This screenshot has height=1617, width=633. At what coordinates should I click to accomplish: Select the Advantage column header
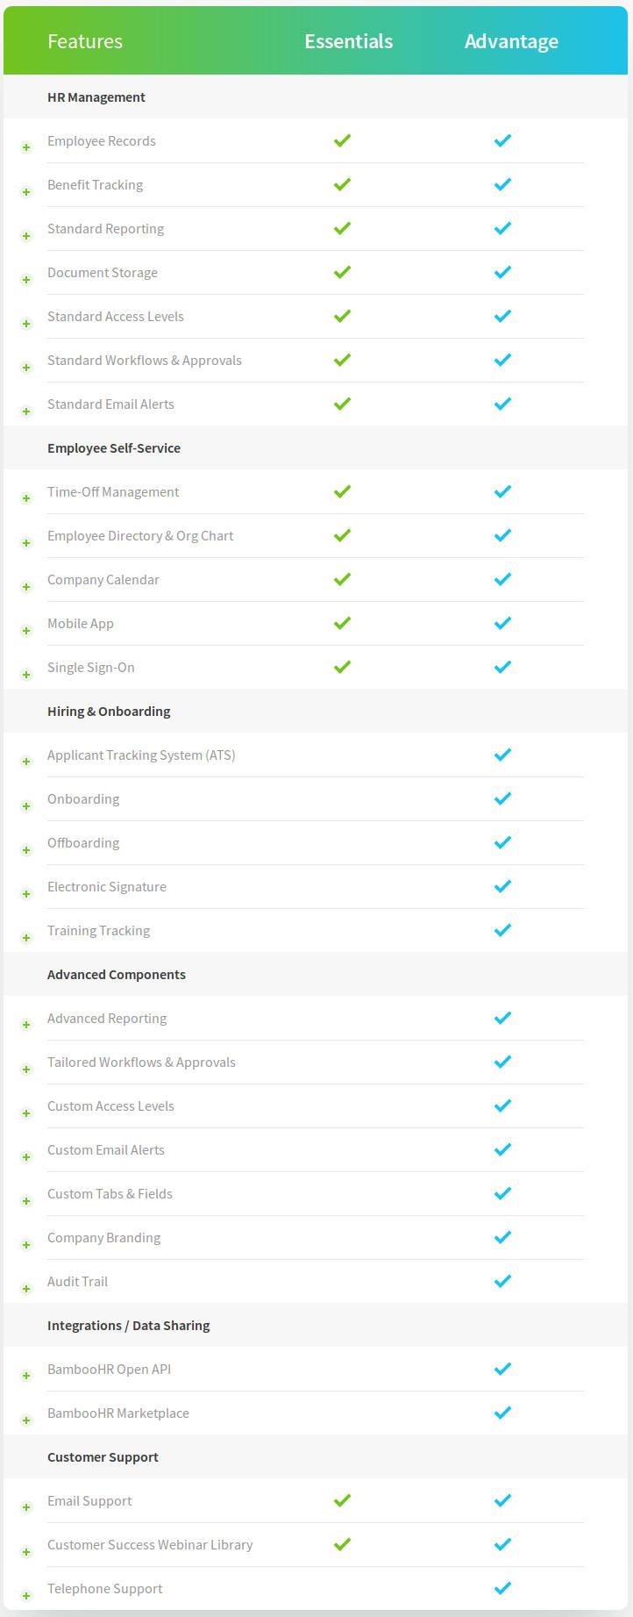click(x=512, y=40)
